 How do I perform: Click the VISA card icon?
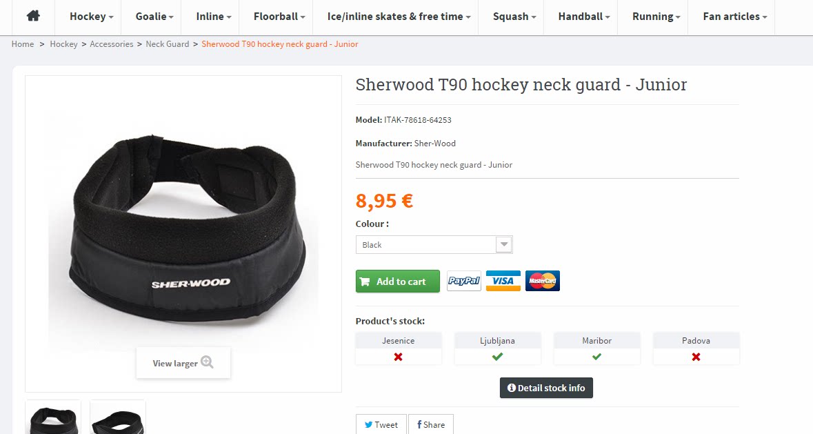coord(503,281)
